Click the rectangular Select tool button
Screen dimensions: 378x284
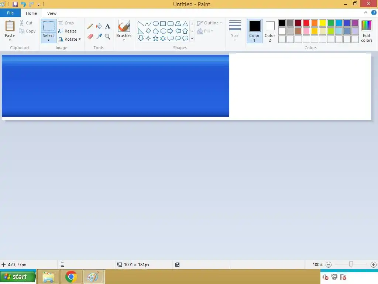[x=48, y=26]
